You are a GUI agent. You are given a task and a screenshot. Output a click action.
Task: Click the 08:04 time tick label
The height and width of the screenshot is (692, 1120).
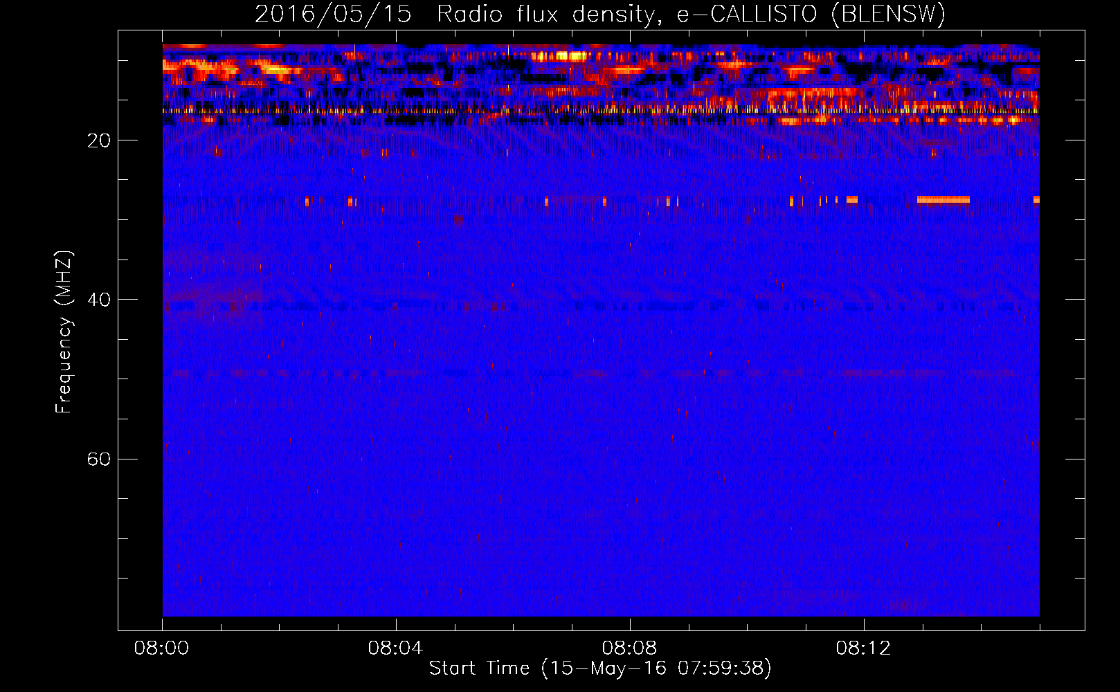pos(395,648)
